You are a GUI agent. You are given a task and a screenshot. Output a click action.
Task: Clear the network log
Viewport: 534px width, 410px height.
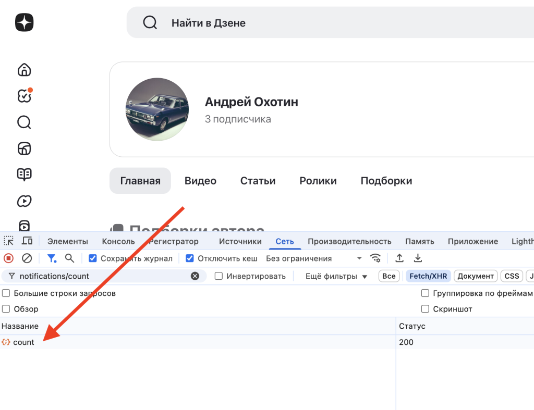tap(27, 258)
